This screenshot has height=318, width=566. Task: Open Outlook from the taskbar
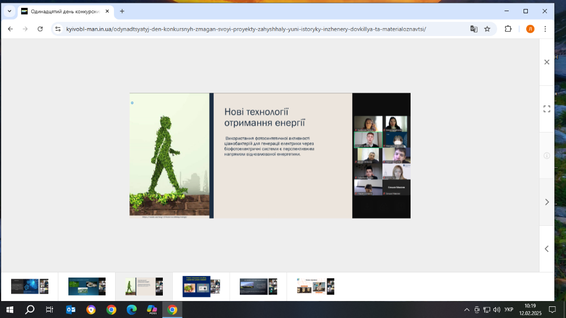click(x=71, y=310)
